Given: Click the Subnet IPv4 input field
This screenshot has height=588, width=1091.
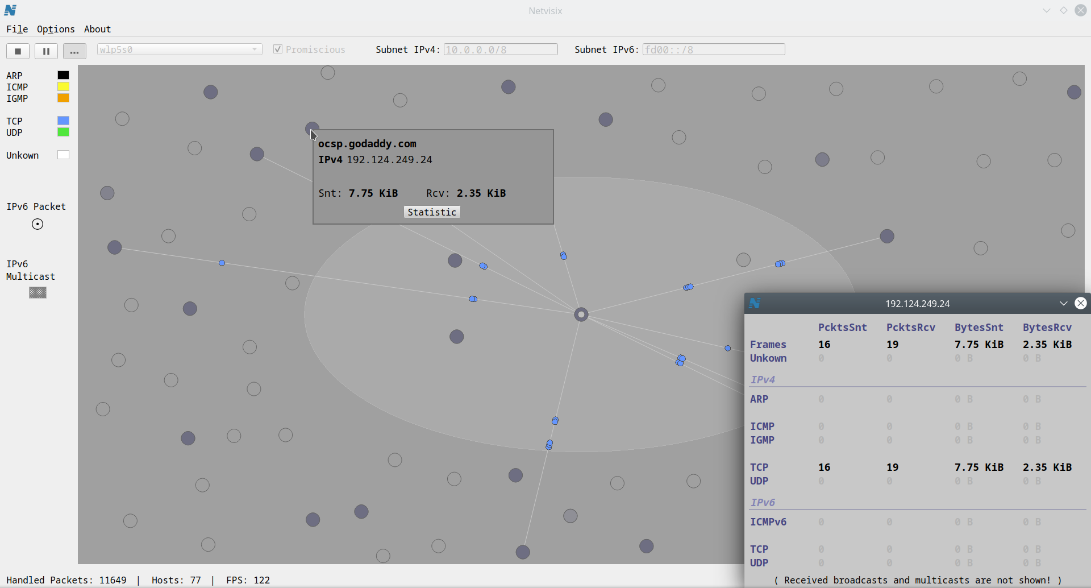Looking at the screenshot, I should pyautogui.click(x=500, y=49).
